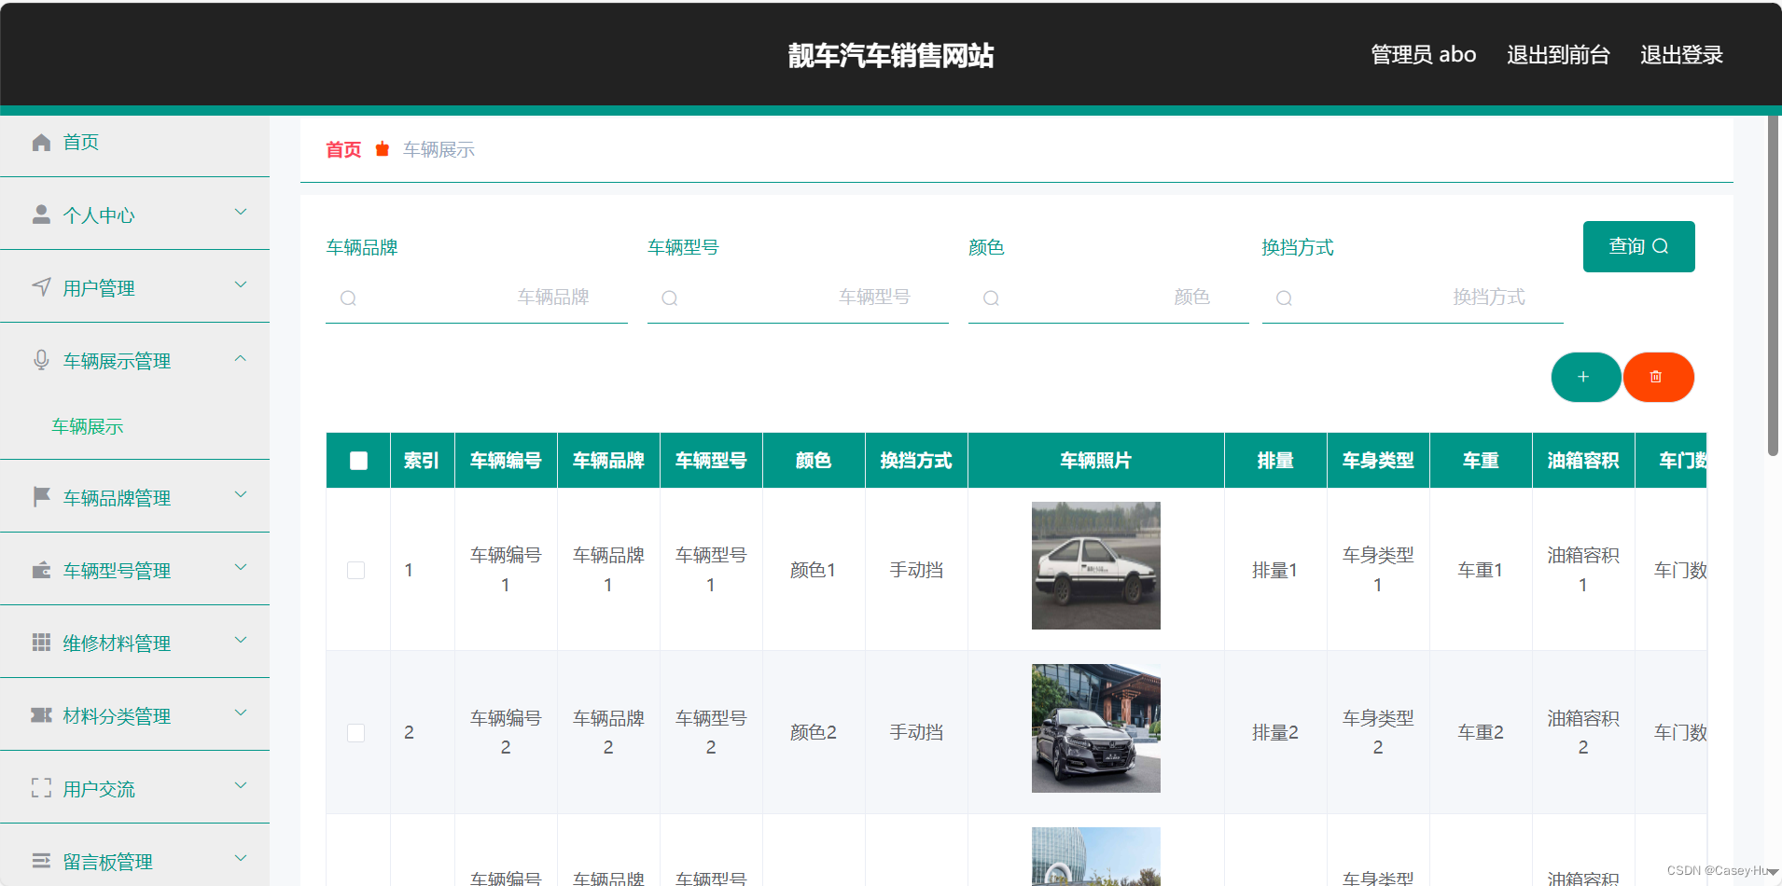
Task: Click the black car photo in row 2
Action: 1095,728
